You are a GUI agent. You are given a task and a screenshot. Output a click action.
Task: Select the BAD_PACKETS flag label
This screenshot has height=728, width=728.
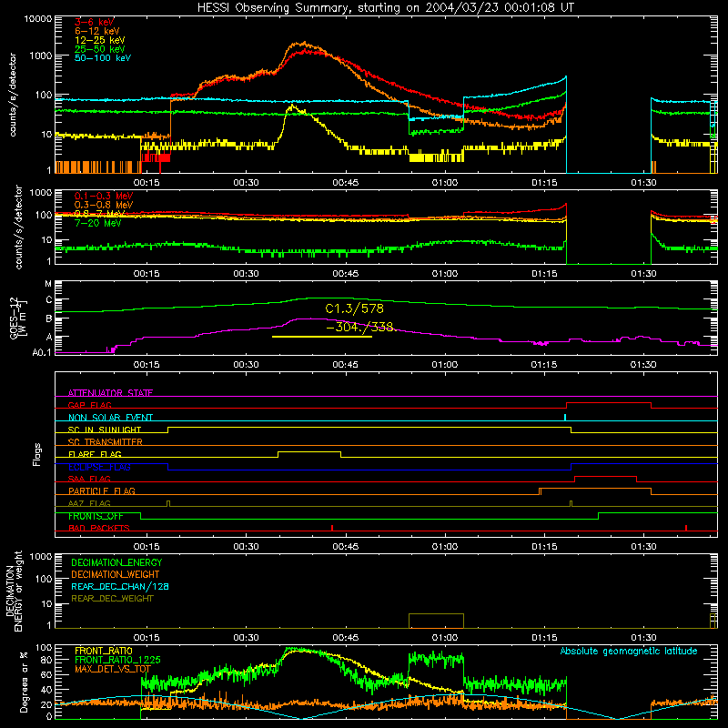point(99,528)
